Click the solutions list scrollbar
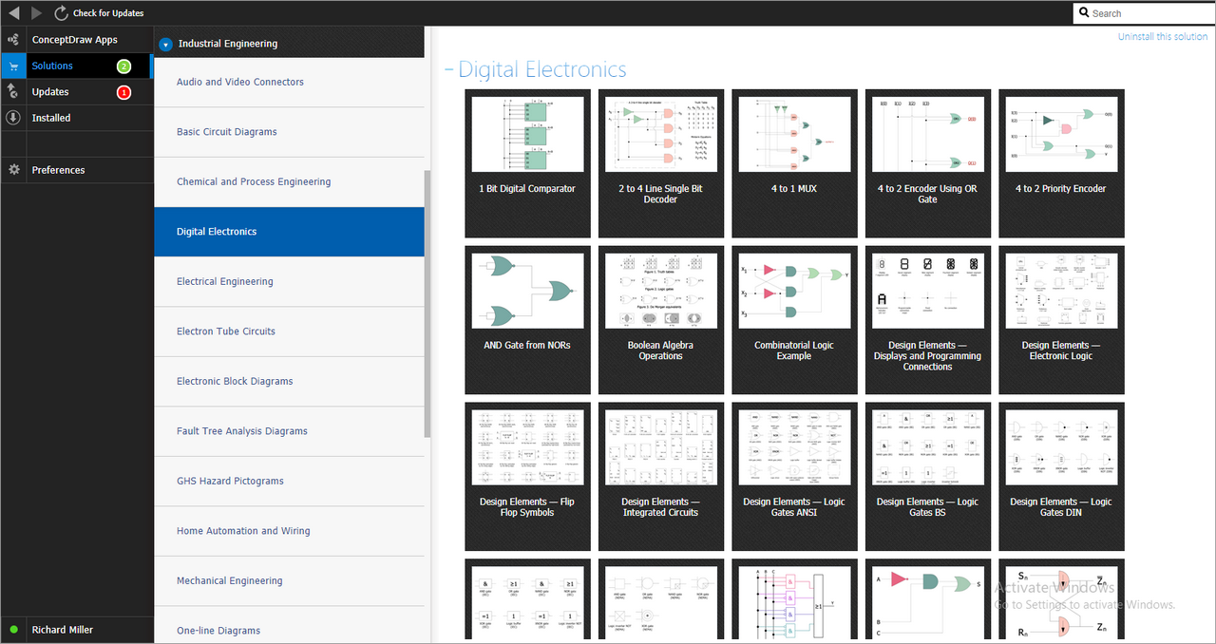This screenshot has height=644, width=1216. pyautogui.click(x=427, y=304)
